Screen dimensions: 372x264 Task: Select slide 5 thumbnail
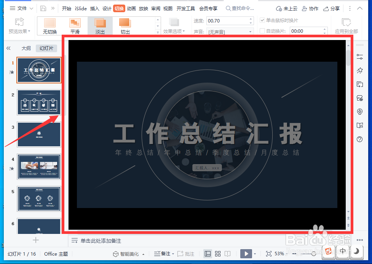(39, 199)
